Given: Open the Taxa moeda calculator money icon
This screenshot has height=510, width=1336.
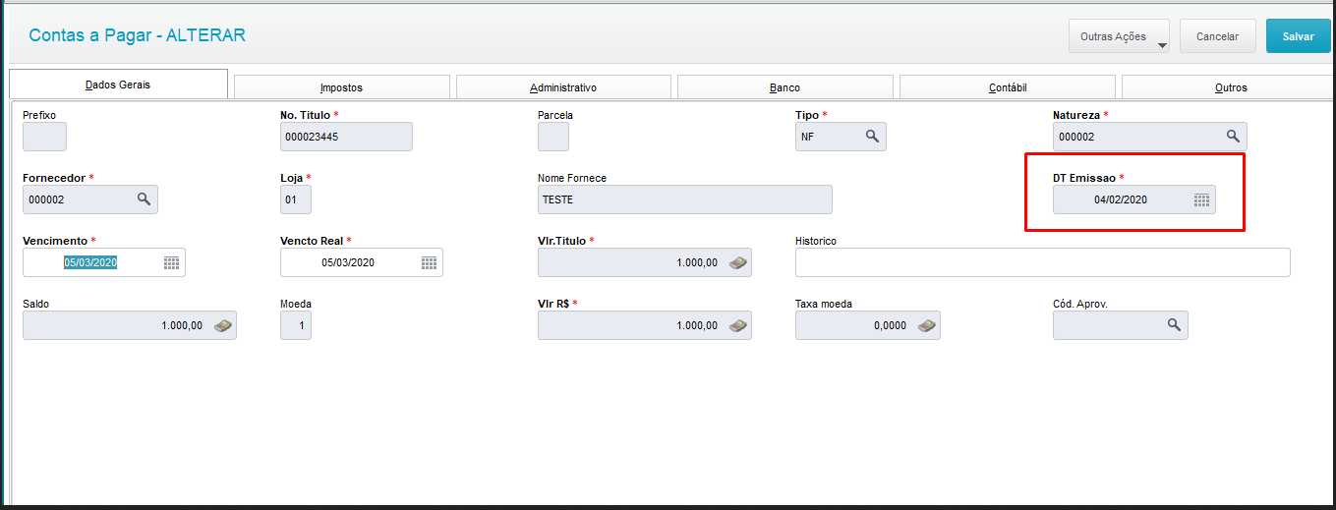Looking at the screenshot, I should point(926,325).
